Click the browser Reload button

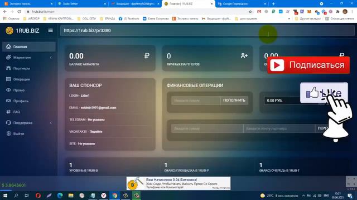point(19,12)
